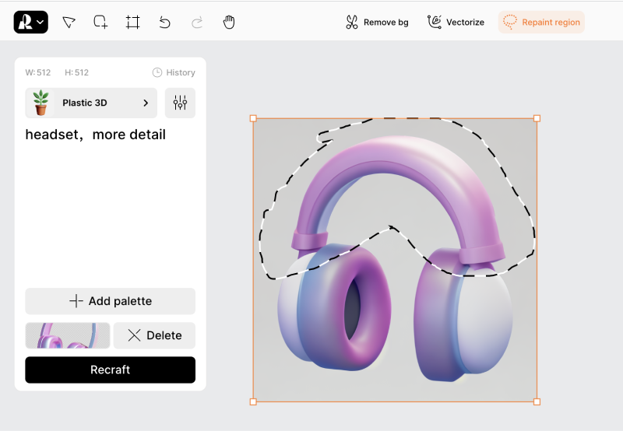Toggle Repaint region mode
The height and width of the screenshot is (431, 623).
[x=541, y=23]
